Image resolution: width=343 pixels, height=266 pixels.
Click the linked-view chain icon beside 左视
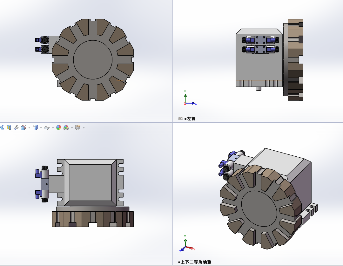180,119
